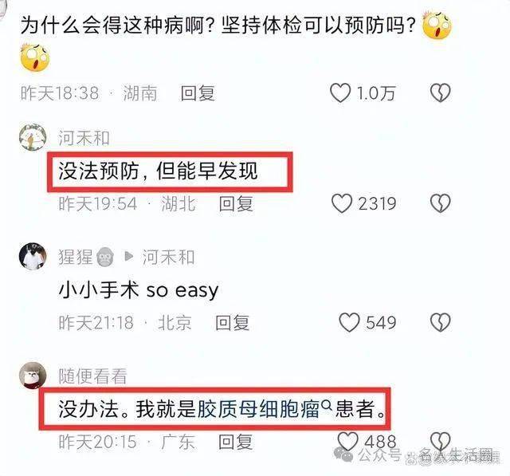This screenshot has width=510, height=476.
Task: Open 猩猩's profile avatar
Action: pos(33,257)
